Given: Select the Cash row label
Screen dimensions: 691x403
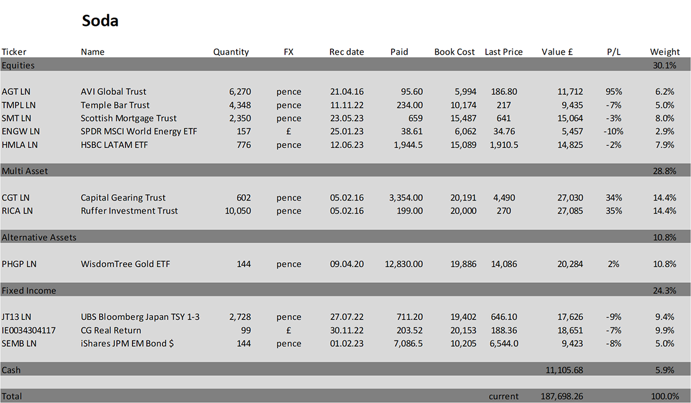Looking at the screenshot, I should coord(11,370).
